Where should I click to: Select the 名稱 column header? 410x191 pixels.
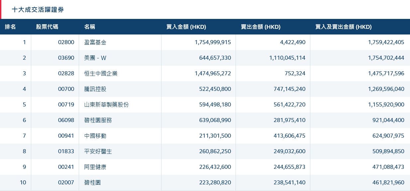pyautogui.click(x=90, y=27)
